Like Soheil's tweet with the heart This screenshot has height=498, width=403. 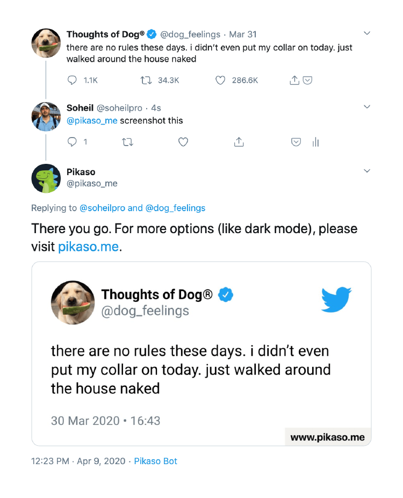pos(183,142)
